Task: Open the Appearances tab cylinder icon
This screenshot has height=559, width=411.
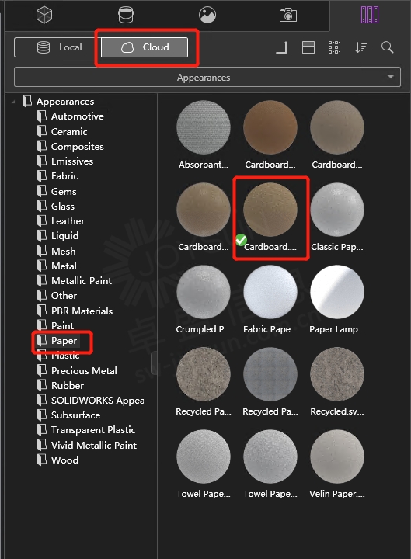Action: pyautogui.click(x=126, y=15)
